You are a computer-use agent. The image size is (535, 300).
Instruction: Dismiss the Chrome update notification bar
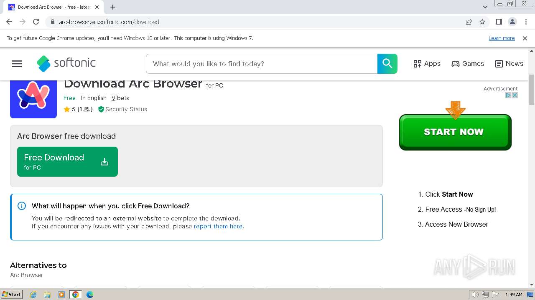tap(525, 38)
